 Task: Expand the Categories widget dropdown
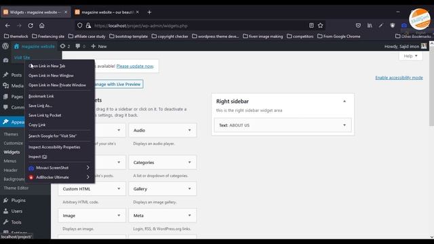pos(190,163)
